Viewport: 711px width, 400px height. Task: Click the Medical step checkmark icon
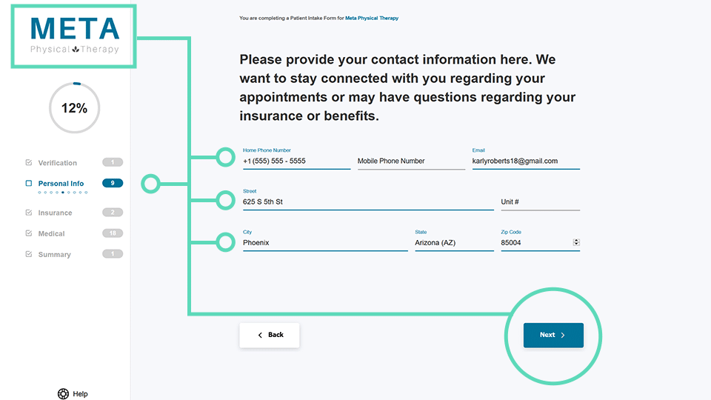point(29,233)
